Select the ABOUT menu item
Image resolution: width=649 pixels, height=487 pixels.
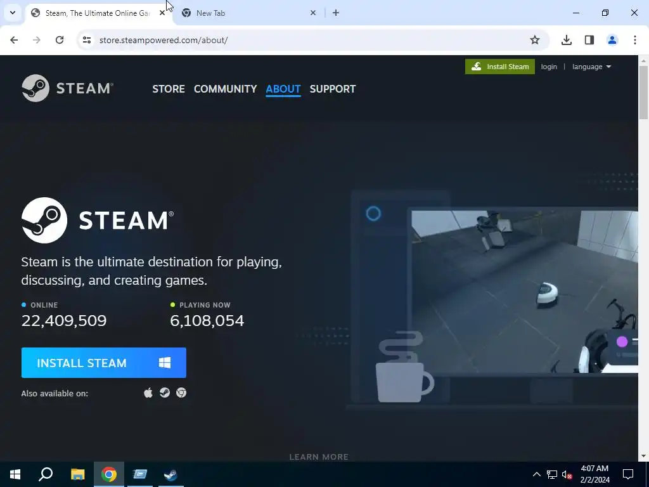pos(283,89)
